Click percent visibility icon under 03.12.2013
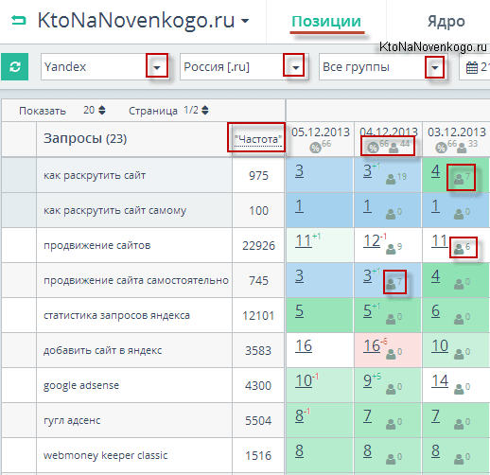 pos(441,148)
